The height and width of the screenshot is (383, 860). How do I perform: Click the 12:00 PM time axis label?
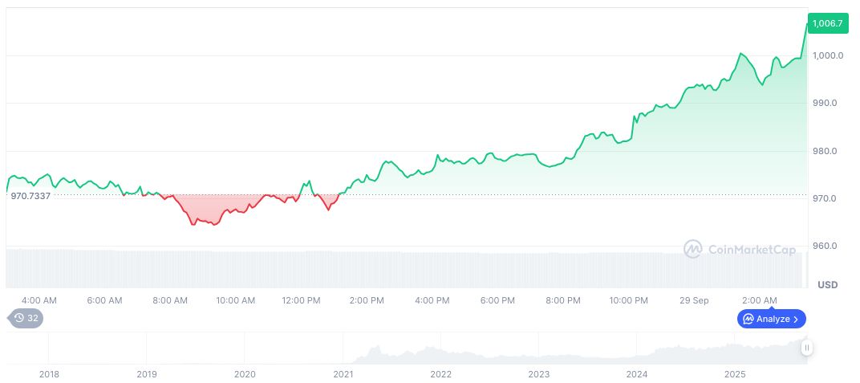coord(302,300)
